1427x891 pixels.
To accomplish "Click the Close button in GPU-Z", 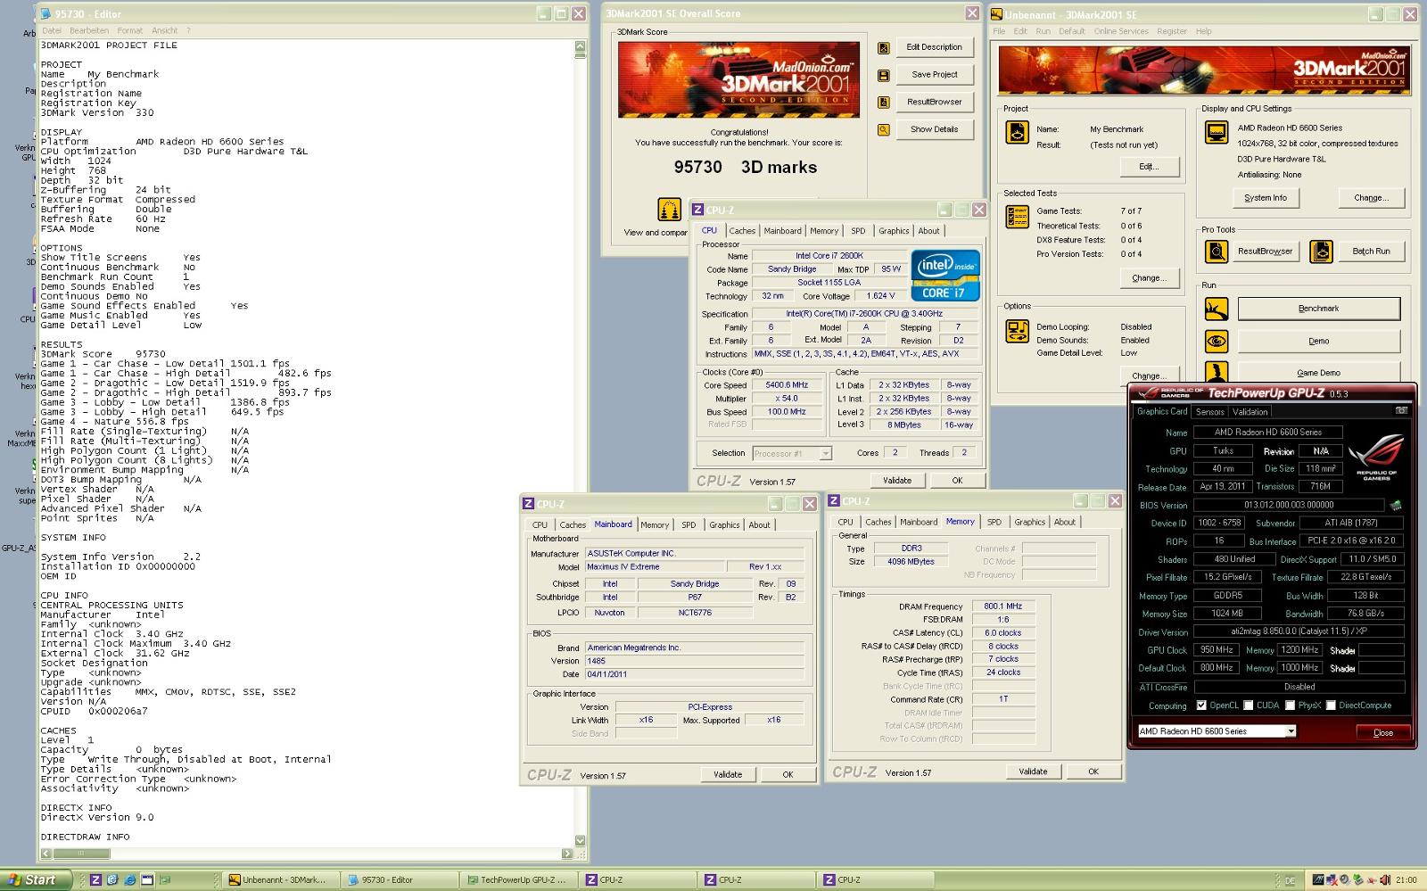I will coord(1383,732).
